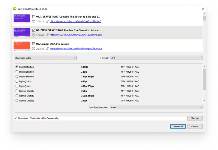Select High Definition 1080p radio button
218x150 pixels.
point(17,67)
